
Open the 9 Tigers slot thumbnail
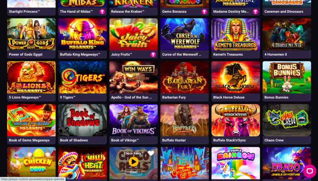tap(82, 77)
